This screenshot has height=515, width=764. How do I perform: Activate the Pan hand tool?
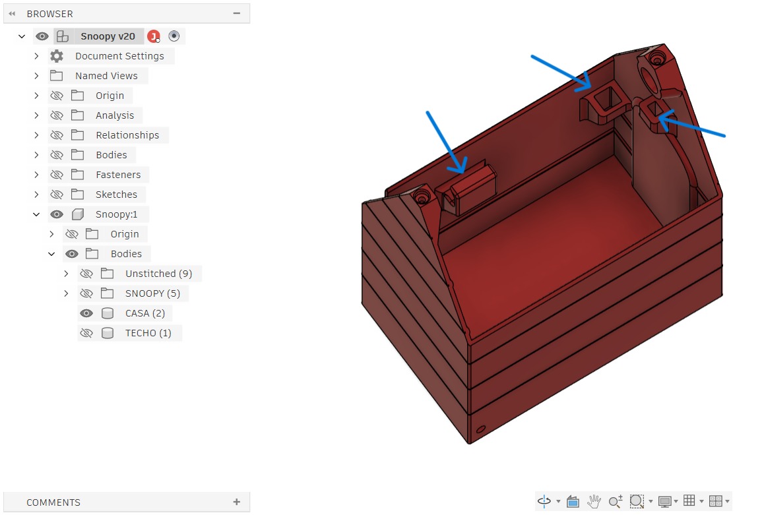coord(594,501)
